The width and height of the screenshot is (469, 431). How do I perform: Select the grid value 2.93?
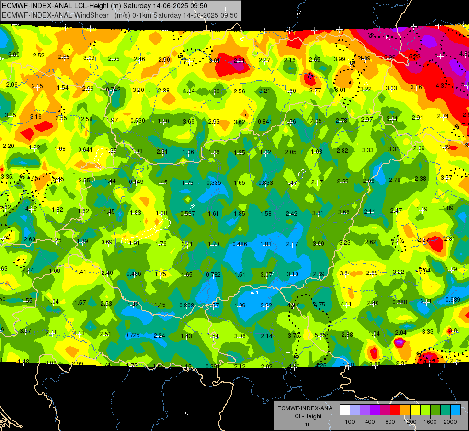[214, 122]
